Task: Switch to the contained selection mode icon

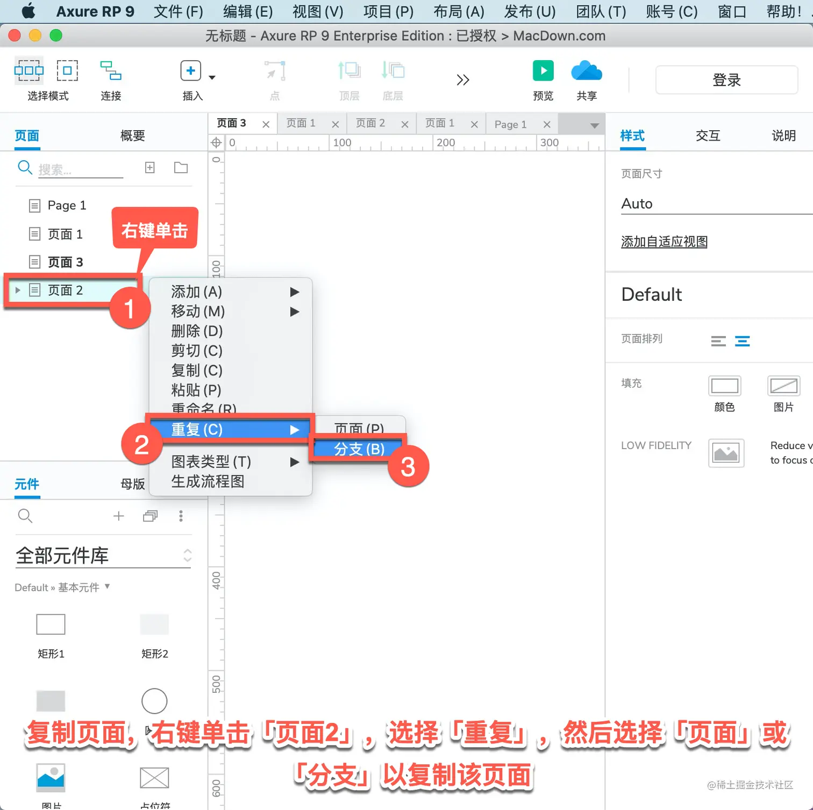Action: pyautogui.click(x=67, y=70)
